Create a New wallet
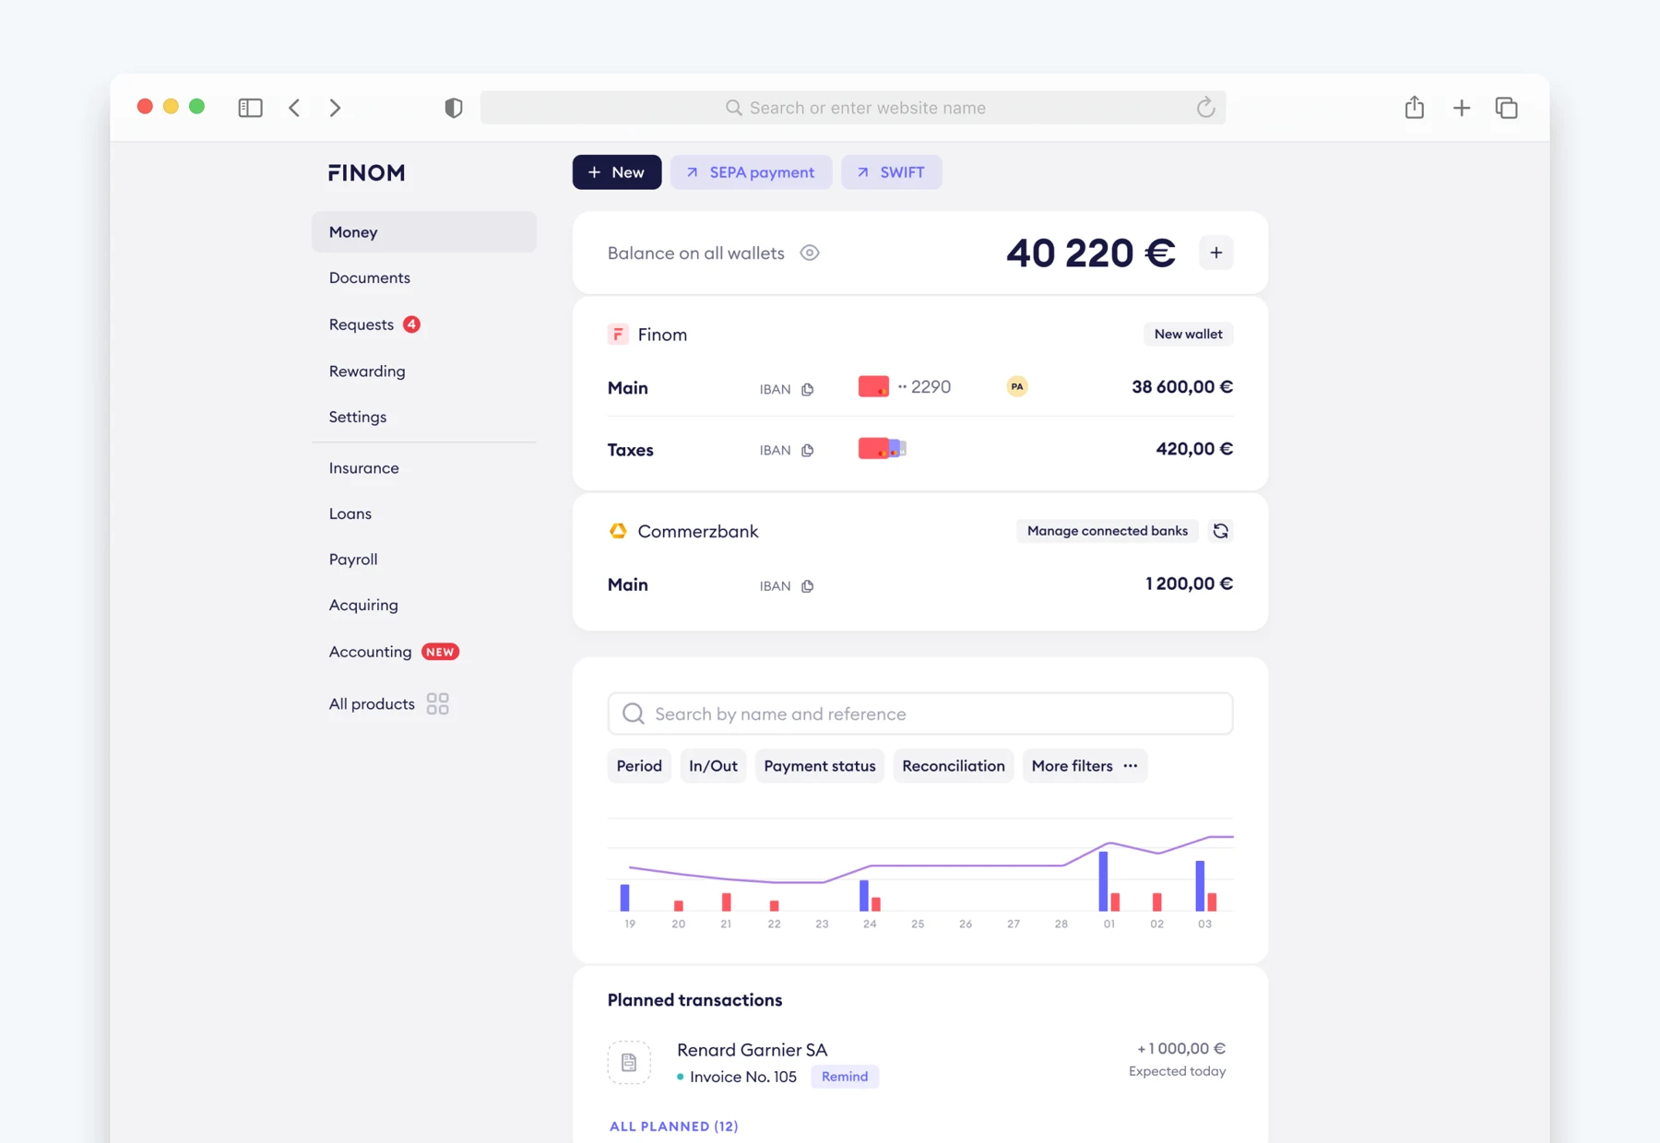This screenshot has width=1660, height=1143. coord(1189,335)
